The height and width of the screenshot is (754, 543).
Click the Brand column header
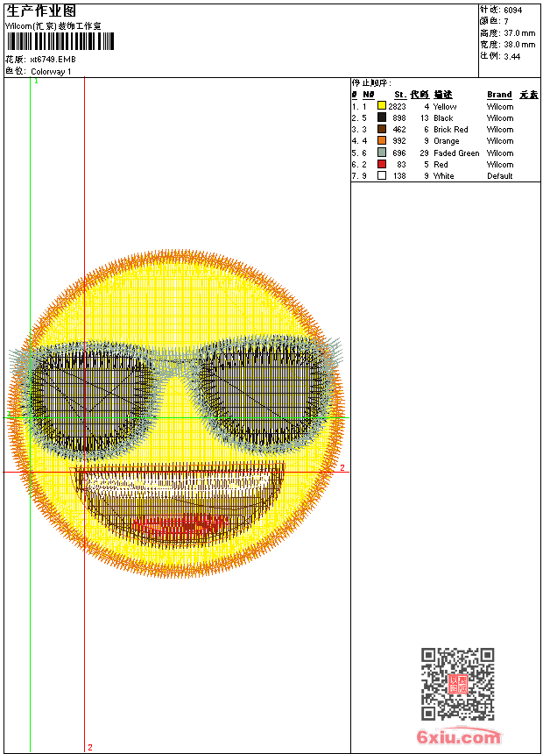coord(499,95)
